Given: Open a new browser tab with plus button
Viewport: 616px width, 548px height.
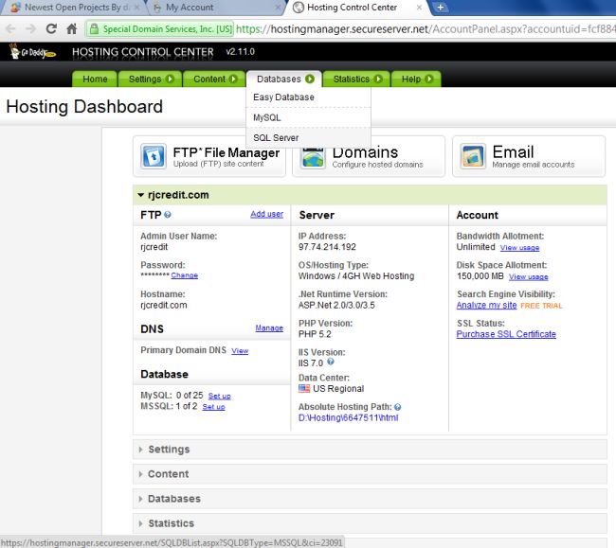Looking at the screenshot, I should coord(441,7).
